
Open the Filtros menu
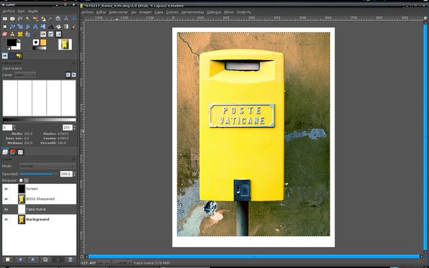pyautogui.click(x=229, y=12)
